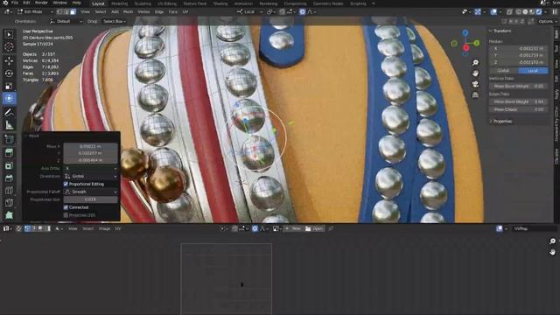The height and width of the screenshot is (315, 560).
Task: Open the Mesh menu in viewport header
Action: (x=128, y=11)
